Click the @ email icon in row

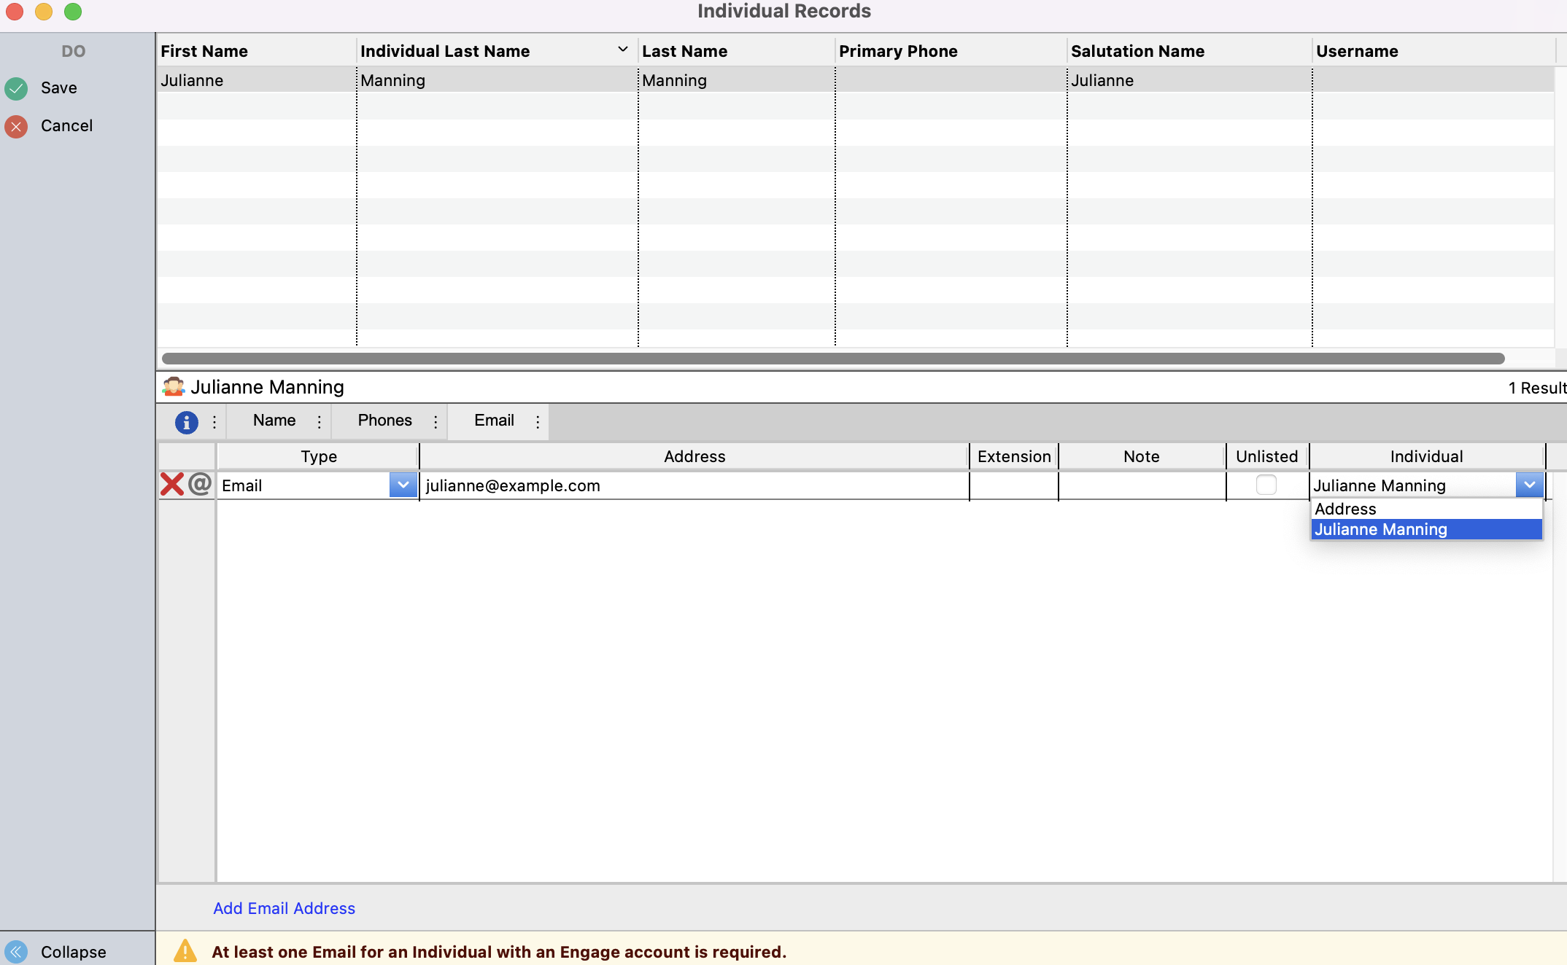(200, 484)
